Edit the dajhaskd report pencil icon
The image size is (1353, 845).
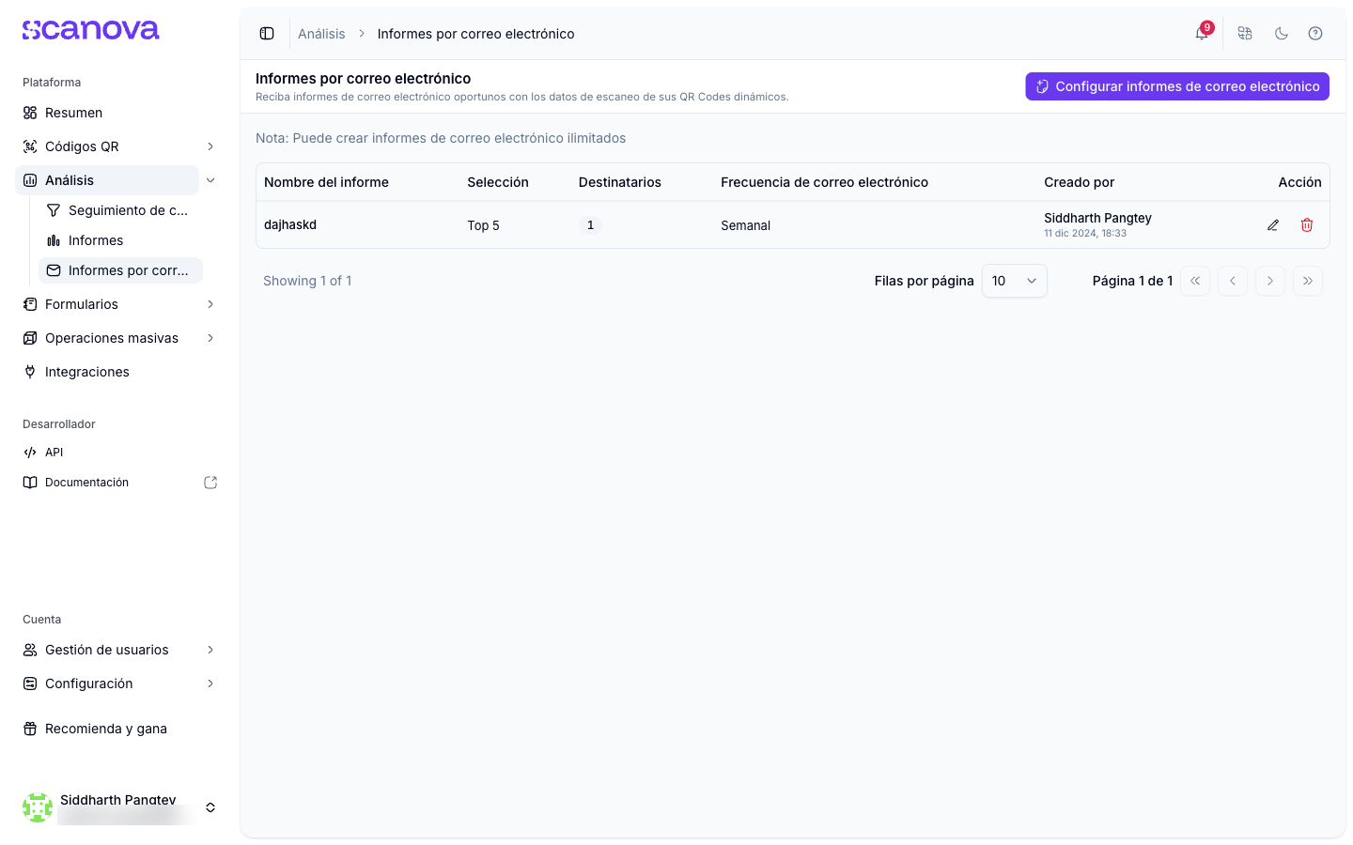[1273, 225]
